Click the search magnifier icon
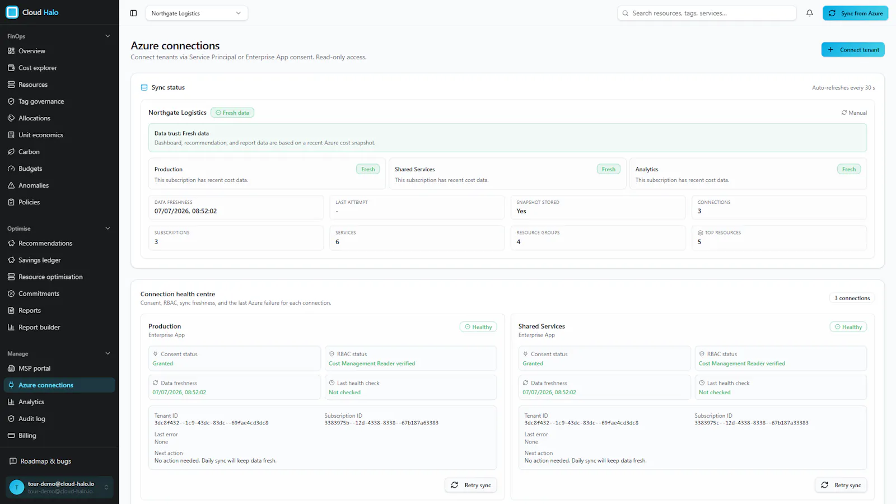 pyautogui.click(x=625, y=13)
